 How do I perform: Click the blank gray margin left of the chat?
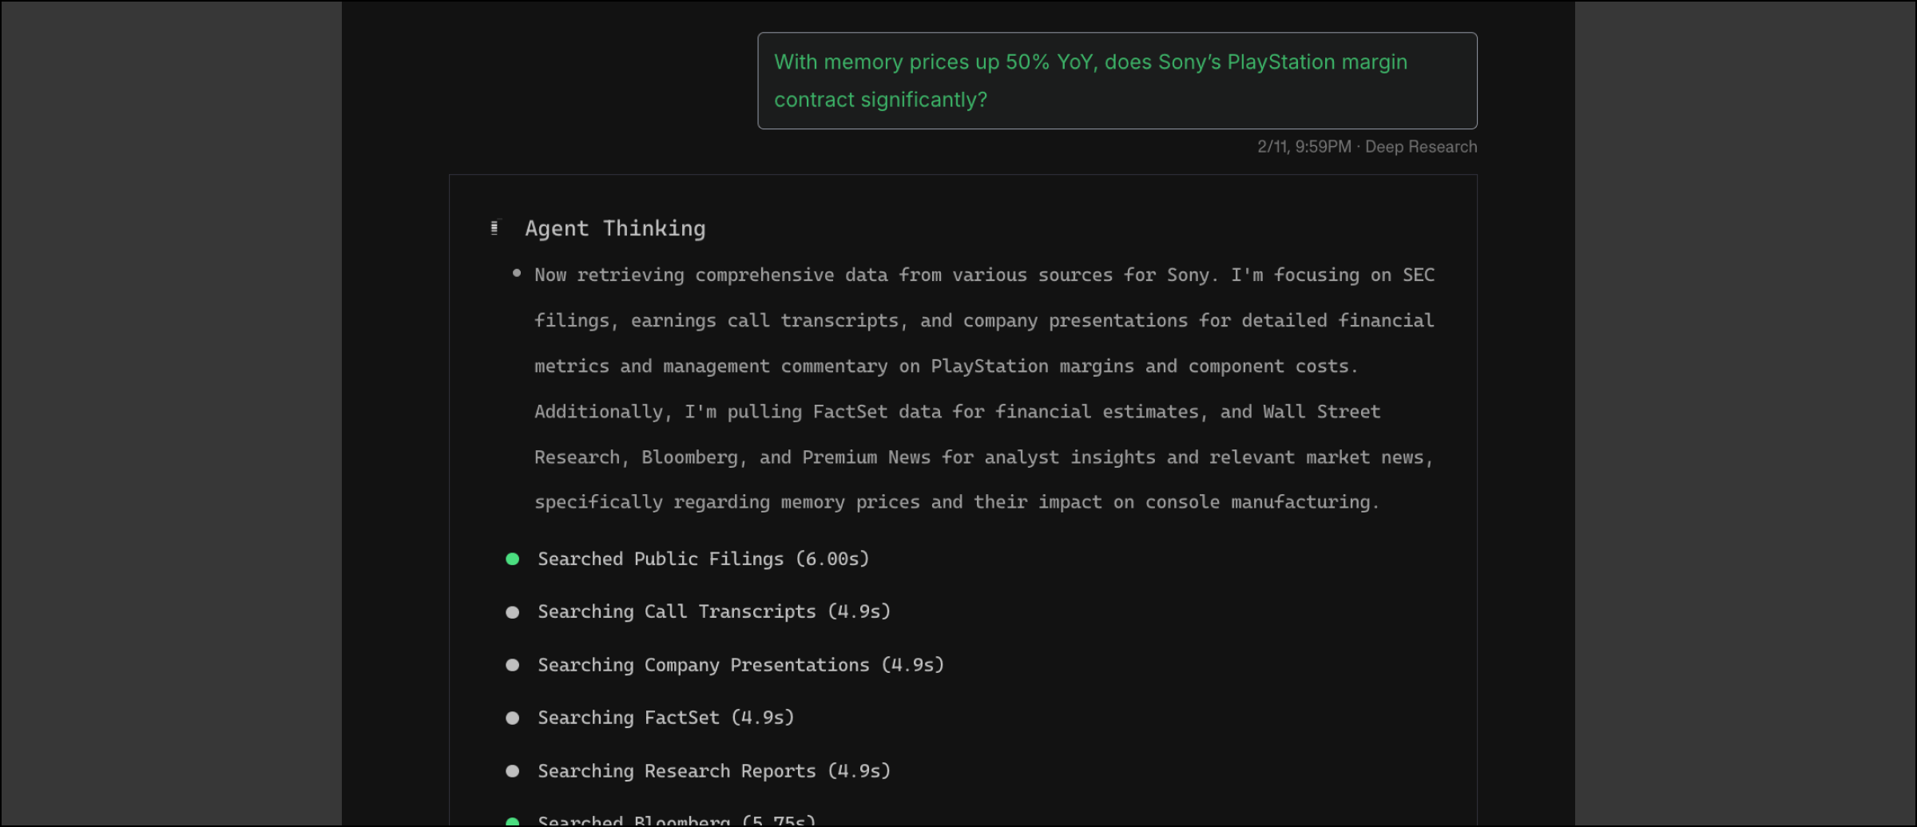pyautogui.click(x=171, y=413)
